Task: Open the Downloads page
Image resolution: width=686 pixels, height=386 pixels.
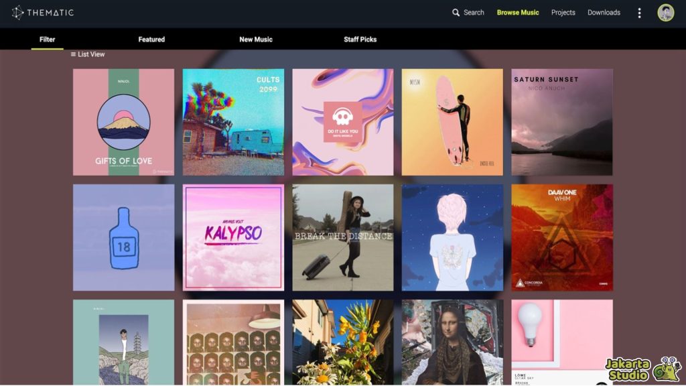Action: point(604,13)
